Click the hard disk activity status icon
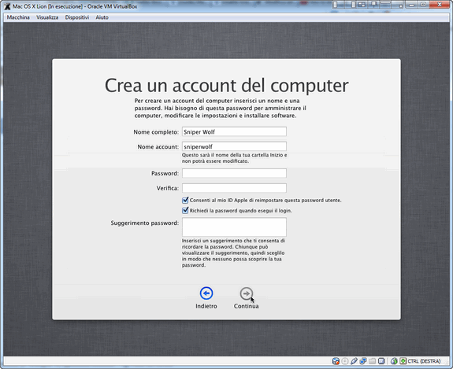 click(x=336, y=361)
